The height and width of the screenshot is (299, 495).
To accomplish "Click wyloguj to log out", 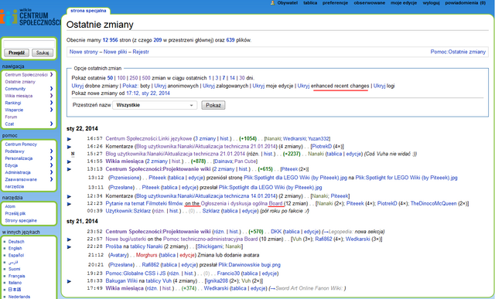I will point(431,3).
